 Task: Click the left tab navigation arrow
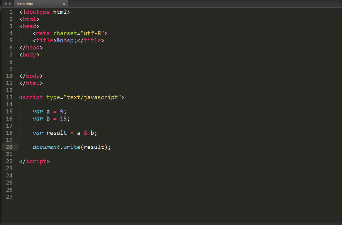5,4
